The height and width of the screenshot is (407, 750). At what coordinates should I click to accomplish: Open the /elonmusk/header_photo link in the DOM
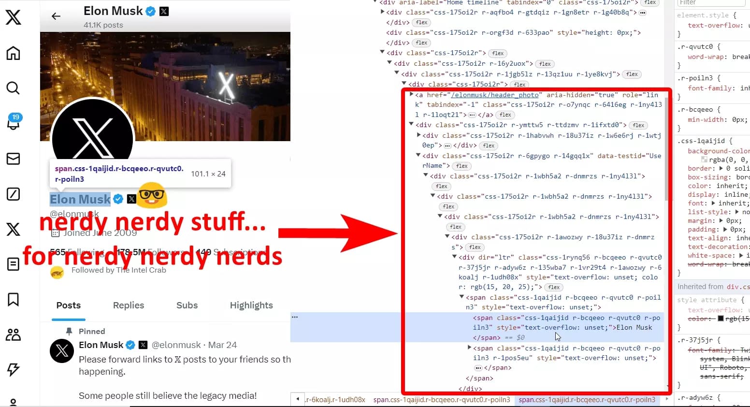coord(495,95)
